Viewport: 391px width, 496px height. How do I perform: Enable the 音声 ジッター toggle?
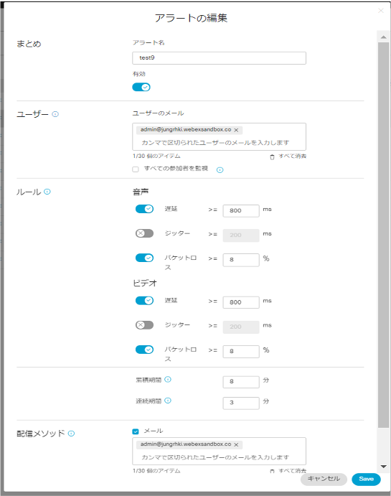[x=144, y=233]
